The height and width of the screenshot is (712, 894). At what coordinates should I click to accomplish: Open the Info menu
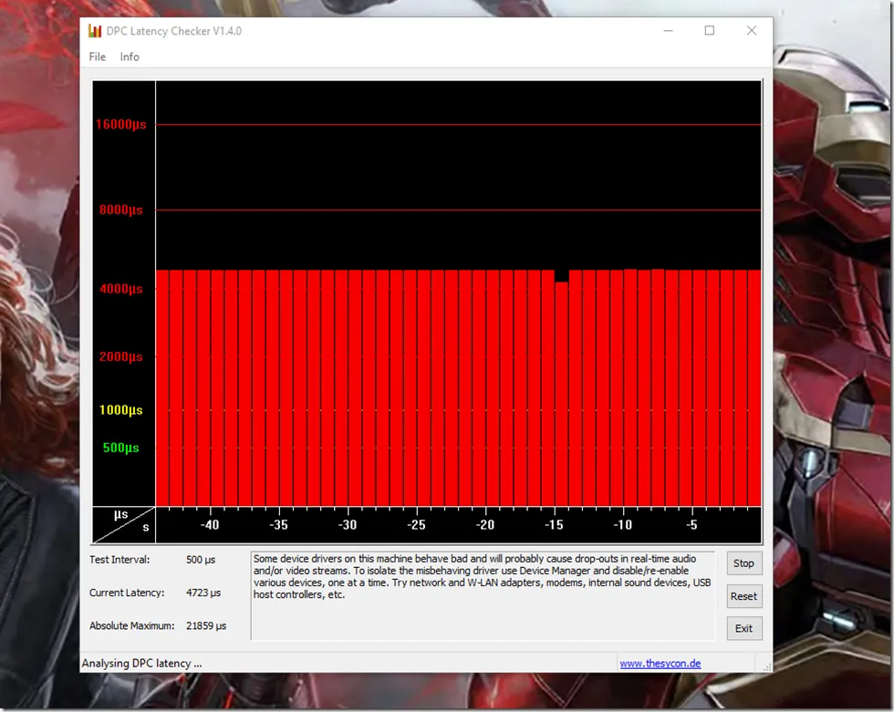130,57
